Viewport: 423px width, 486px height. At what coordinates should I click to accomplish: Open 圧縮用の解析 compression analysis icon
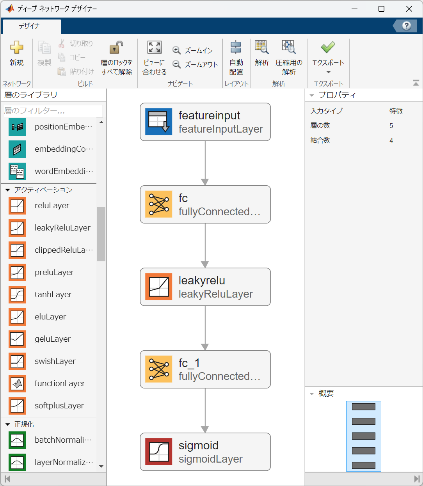289,48
